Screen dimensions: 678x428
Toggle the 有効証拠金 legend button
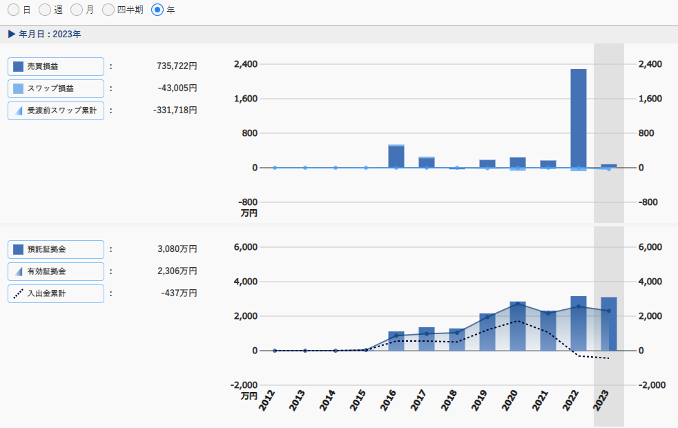(x=56, y=271)
